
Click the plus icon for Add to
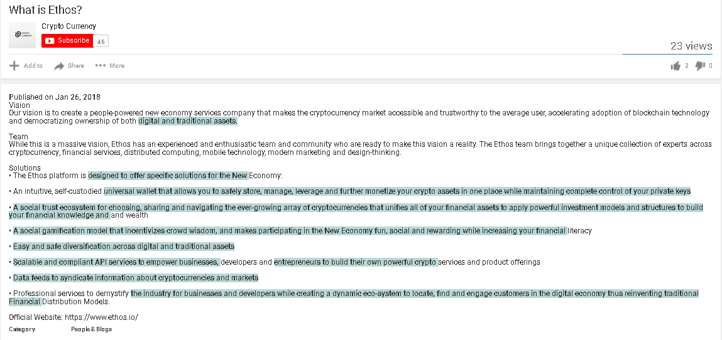pyautogui.click(x=14, y=66)
